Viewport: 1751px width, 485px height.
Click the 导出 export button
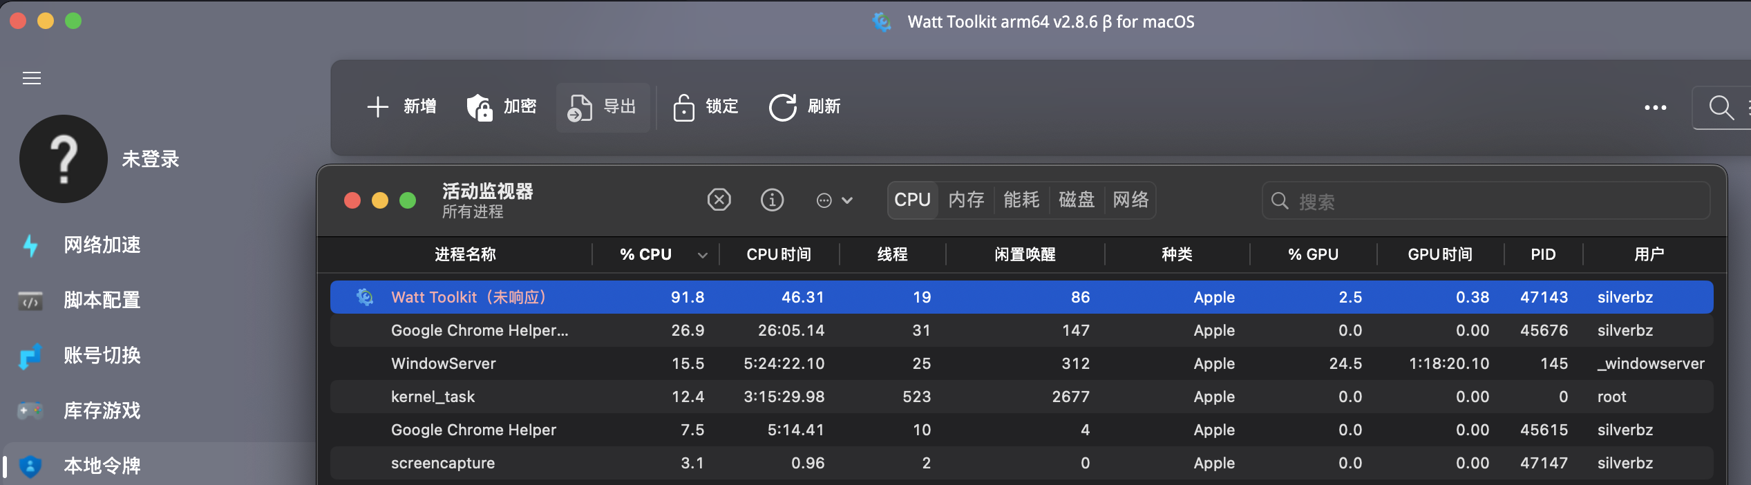click(603, 107)
